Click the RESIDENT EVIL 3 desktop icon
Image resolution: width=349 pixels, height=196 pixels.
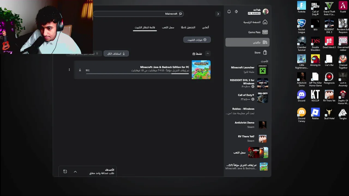click(329, 26)
